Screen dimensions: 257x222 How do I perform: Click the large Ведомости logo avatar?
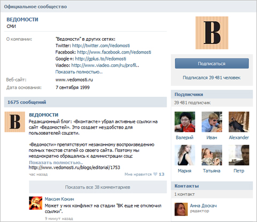212,33
